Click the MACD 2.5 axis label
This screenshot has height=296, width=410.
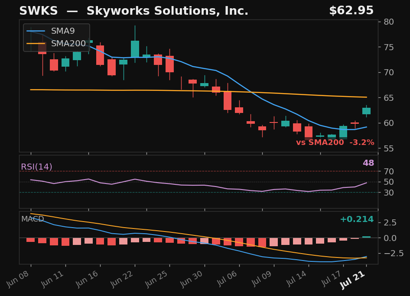coord(390,223)
